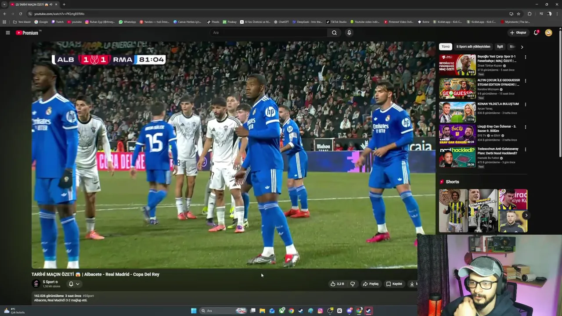Open weather widget on taskbar
This screenshot has width=562, height=316.
pyautogui.click(x=14, y=311)
